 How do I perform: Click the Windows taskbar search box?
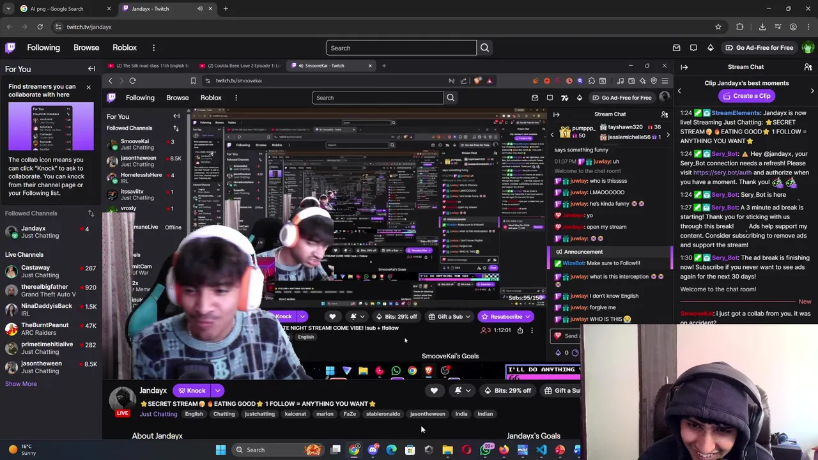[277, 450]
